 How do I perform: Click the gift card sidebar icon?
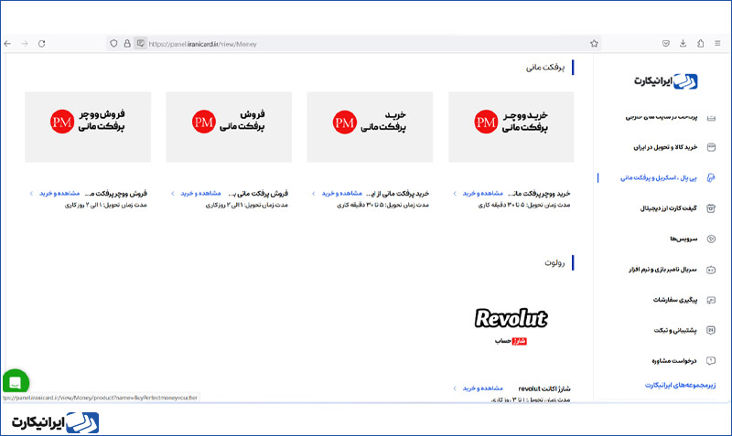(711, 208)
